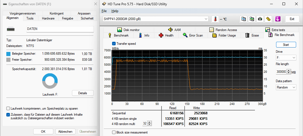Click the File length value field

pyautogui.click(x=282, y=72)
